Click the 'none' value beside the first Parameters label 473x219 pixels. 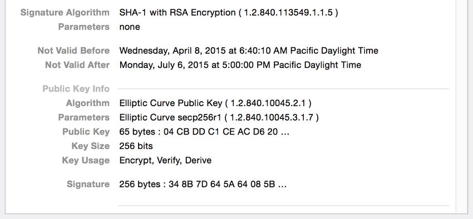130,27
